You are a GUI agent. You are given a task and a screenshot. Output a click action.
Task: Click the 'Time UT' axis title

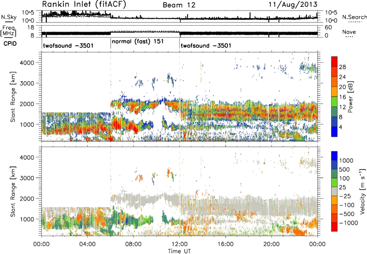tap(179, 251)
